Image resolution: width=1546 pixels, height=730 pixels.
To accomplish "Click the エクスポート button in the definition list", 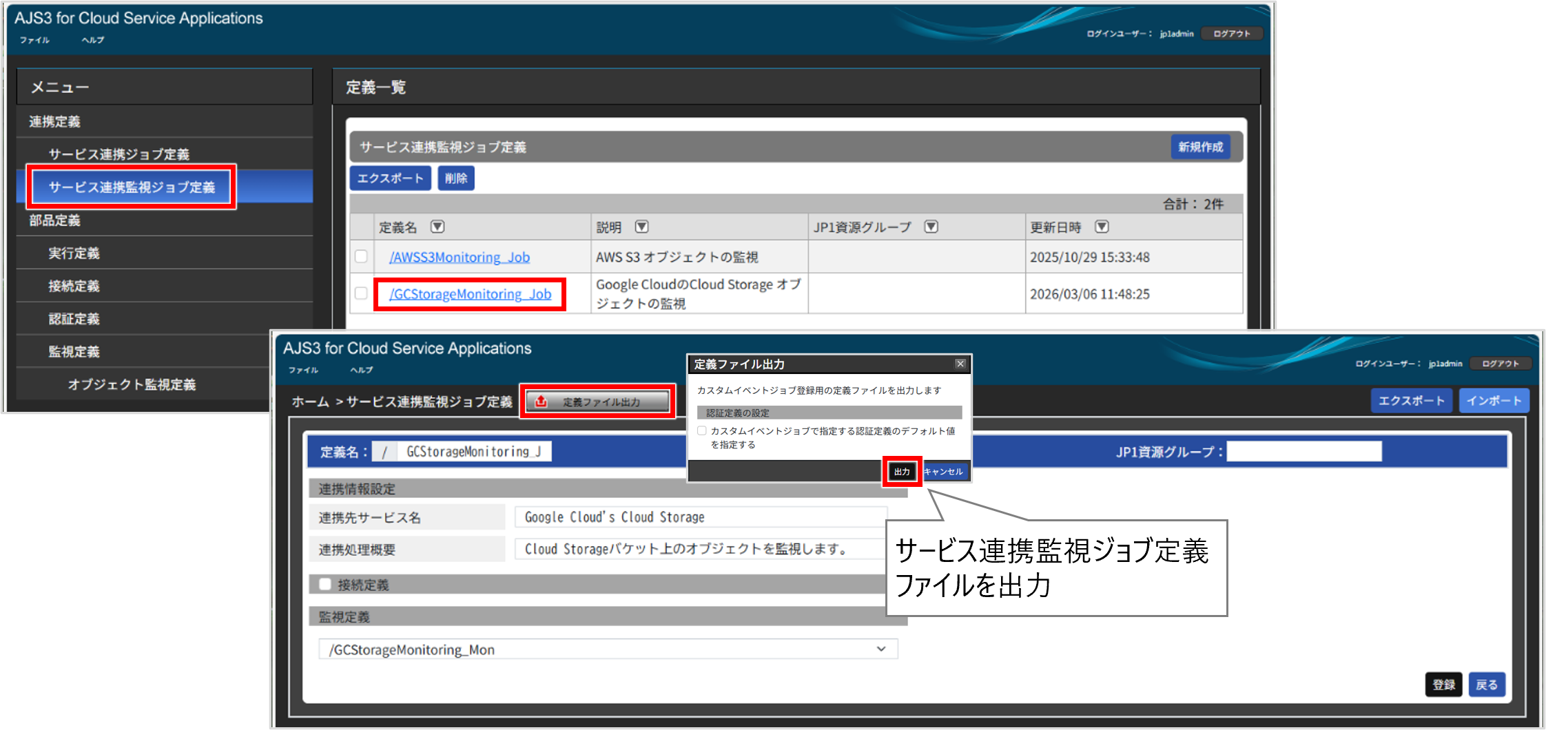I will point(390,178).
